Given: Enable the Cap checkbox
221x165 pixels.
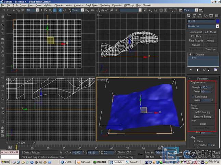Looking at the screenshot, I should click(209, 145).
